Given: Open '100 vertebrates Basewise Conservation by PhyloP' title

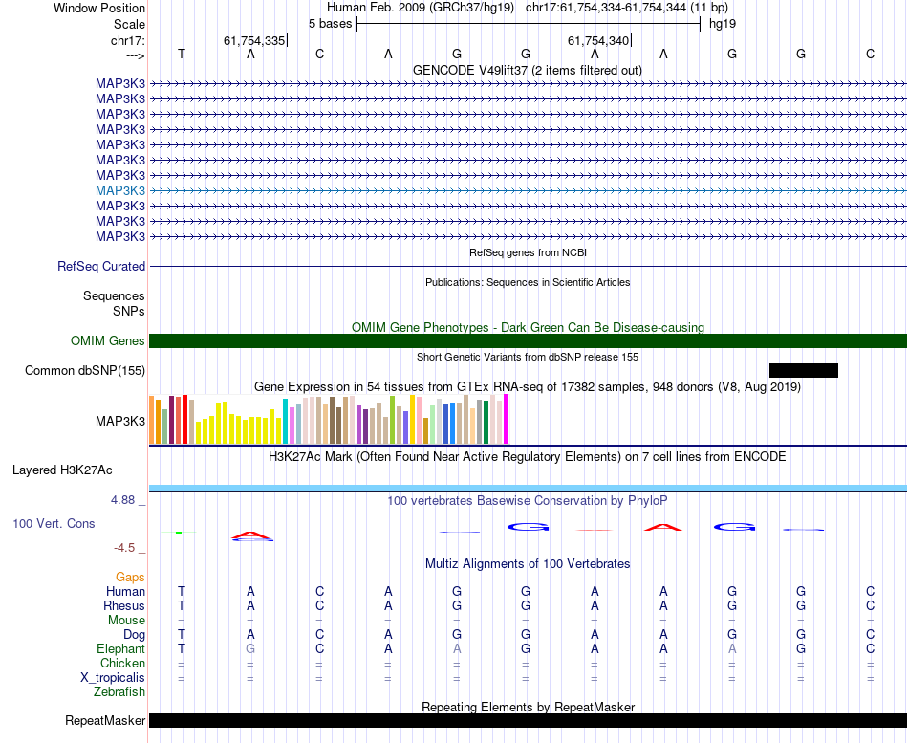Looking at the screenshot, I should pos(528,501).
